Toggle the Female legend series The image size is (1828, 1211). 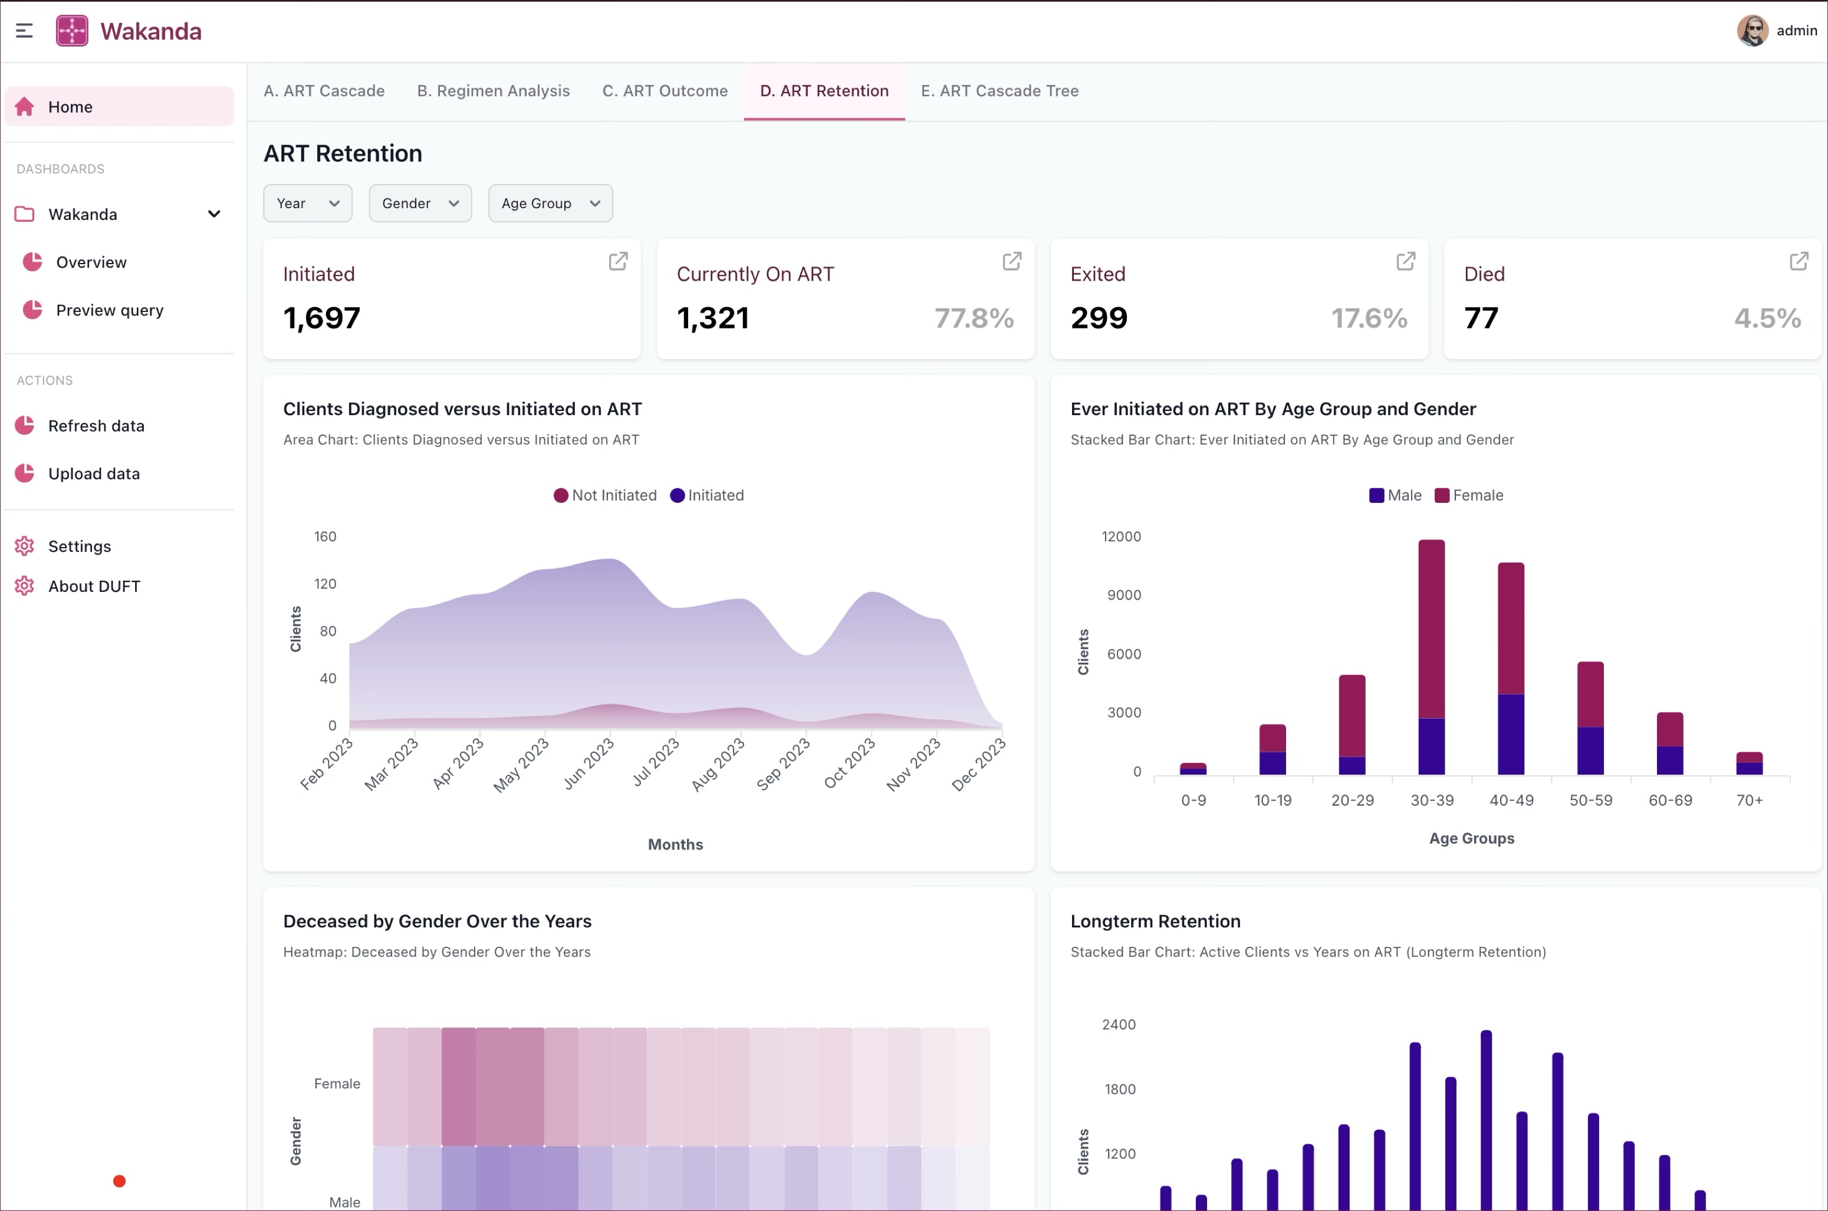(x=1468, y=495)
